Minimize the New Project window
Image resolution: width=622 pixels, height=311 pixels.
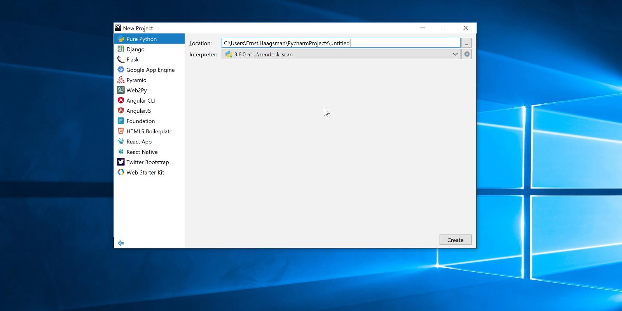[x=423, y=28]
